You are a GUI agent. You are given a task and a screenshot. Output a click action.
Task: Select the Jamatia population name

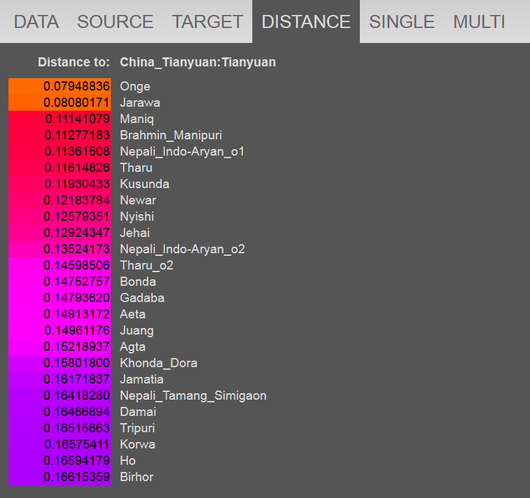(141, 379)
